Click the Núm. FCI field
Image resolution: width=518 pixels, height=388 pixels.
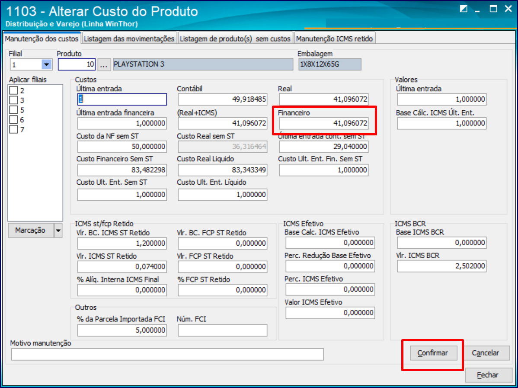coord(223,330)
